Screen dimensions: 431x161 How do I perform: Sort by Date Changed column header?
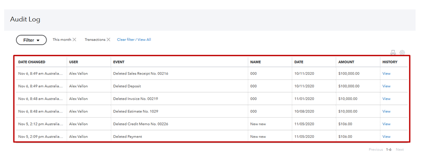tap(31, 62)
